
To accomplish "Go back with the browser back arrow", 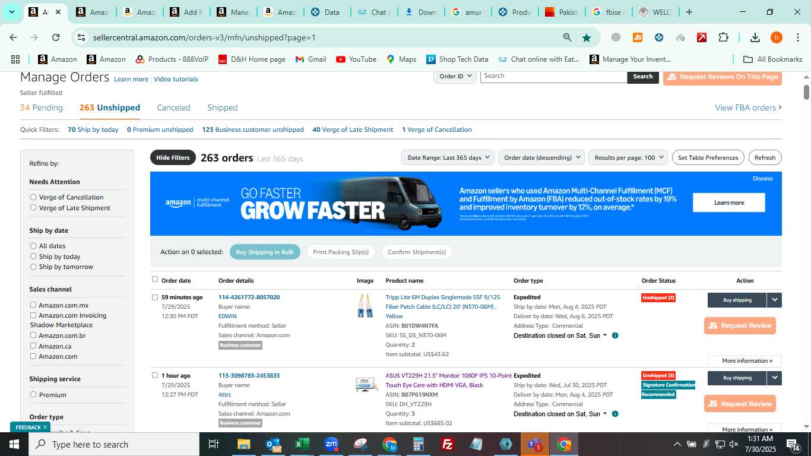I will pyautogui.click(x=13, y=37).
